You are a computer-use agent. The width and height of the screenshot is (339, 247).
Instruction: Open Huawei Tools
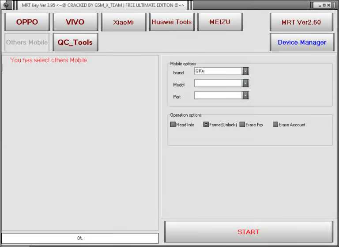pyautogui.click(x=172, y=22)
